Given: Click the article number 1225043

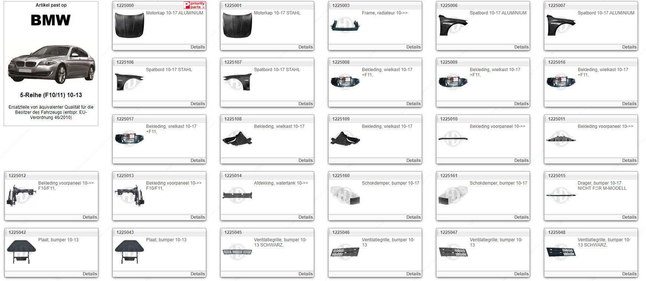Looking at the screenshot, I should coord(125,232).
